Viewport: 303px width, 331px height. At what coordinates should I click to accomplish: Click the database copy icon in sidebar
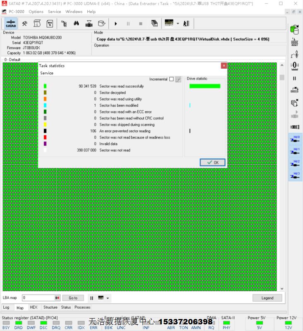(x=295, y=29)
